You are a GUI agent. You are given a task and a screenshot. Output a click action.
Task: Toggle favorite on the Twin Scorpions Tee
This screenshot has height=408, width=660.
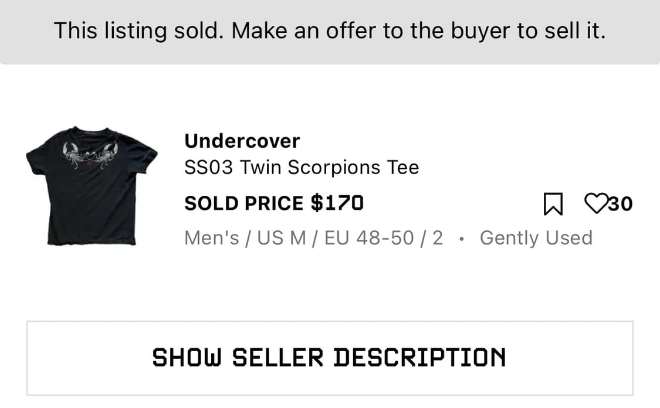coord(597,203)
